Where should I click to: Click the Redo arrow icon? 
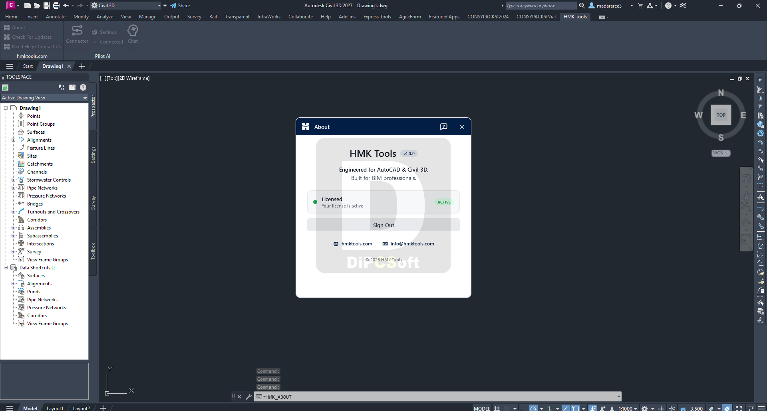[x=80, y=6]
